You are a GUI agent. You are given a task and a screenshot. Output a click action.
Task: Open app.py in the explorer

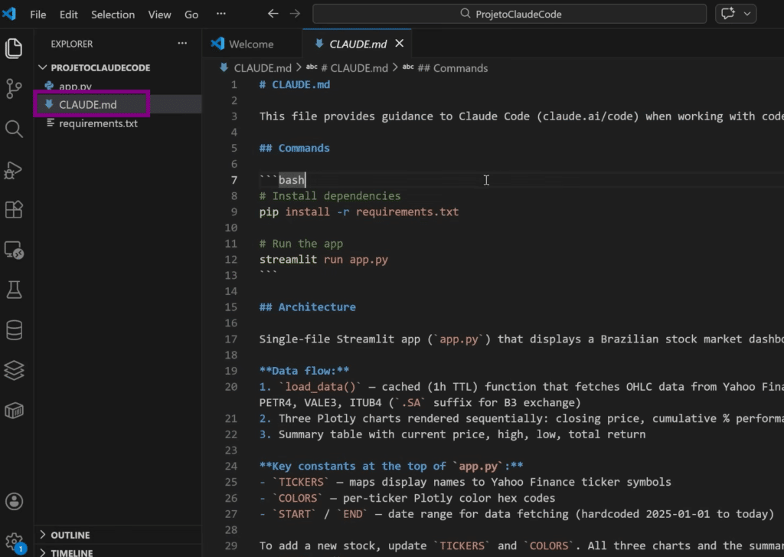coord(75,86)
